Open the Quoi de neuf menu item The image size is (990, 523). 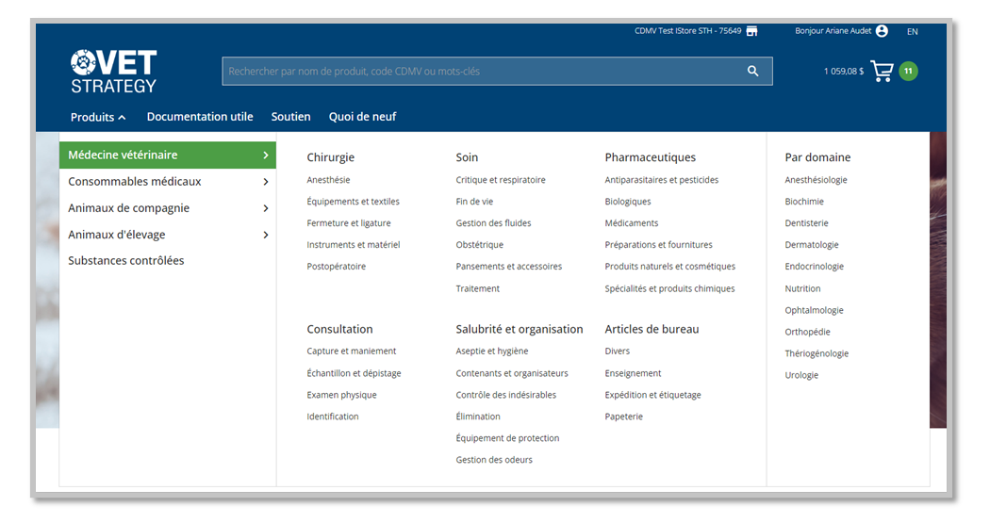362,117
